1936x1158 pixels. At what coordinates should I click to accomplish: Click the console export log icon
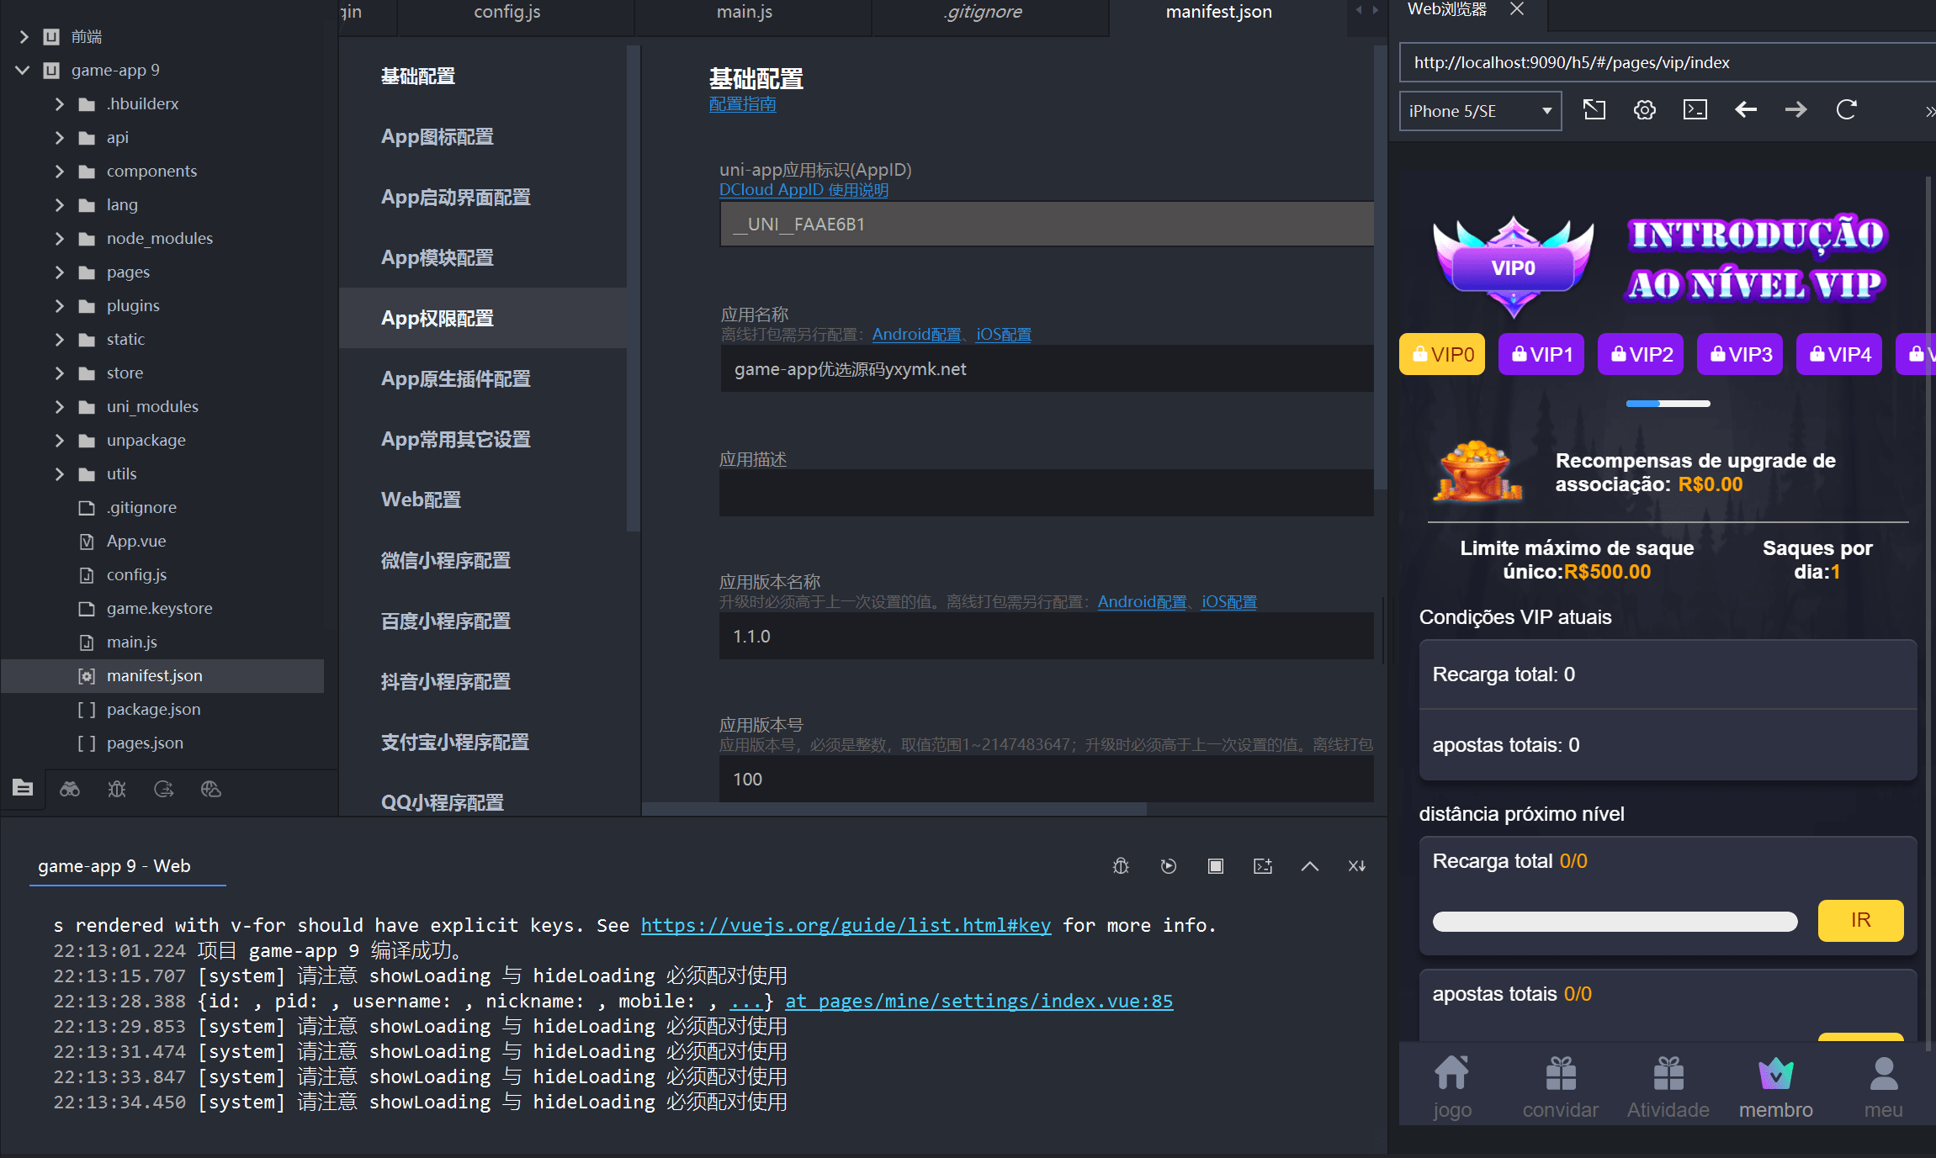1263,866
